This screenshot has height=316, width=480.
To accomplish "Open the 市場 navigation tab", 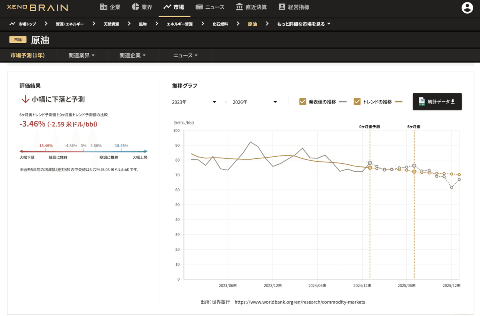I will [174, 7].
